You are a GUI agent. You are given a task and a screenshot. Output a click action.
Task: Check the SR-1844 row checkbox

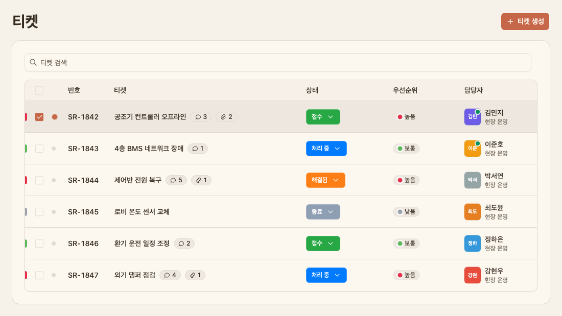click(39, 180)
